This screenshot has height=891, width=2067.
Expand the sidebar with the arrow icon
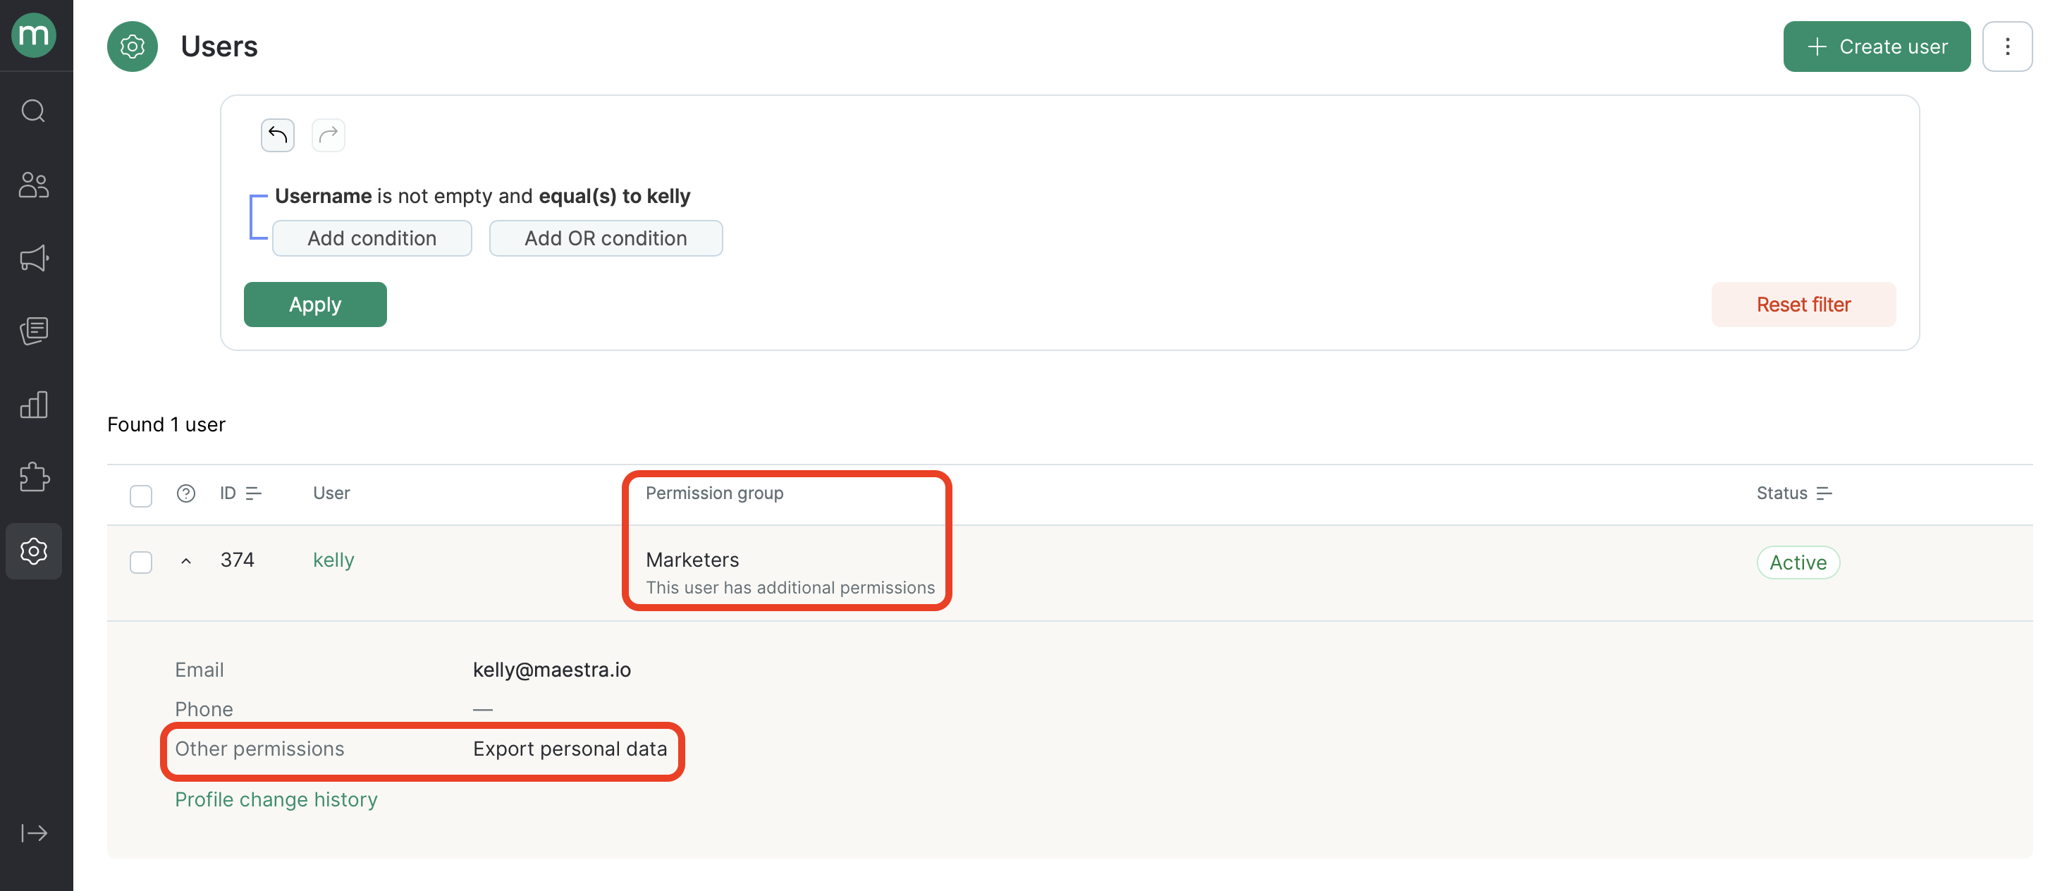(x=34, y=833)
